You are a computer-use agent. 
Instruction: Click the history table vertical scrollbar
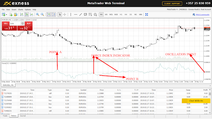(210, 101)
